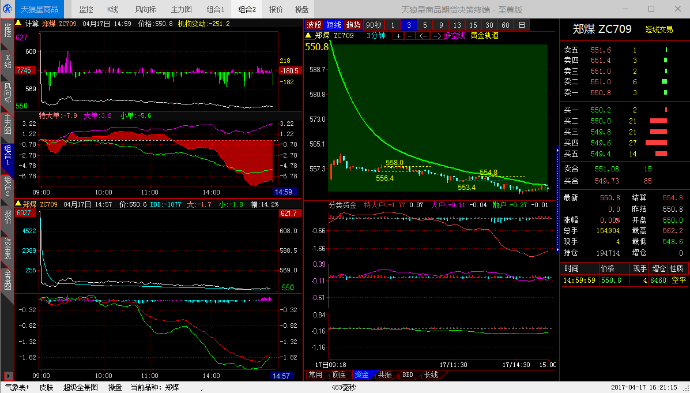Click the 性质 column header
Screen dimensions: 690x393
point(676,268)
